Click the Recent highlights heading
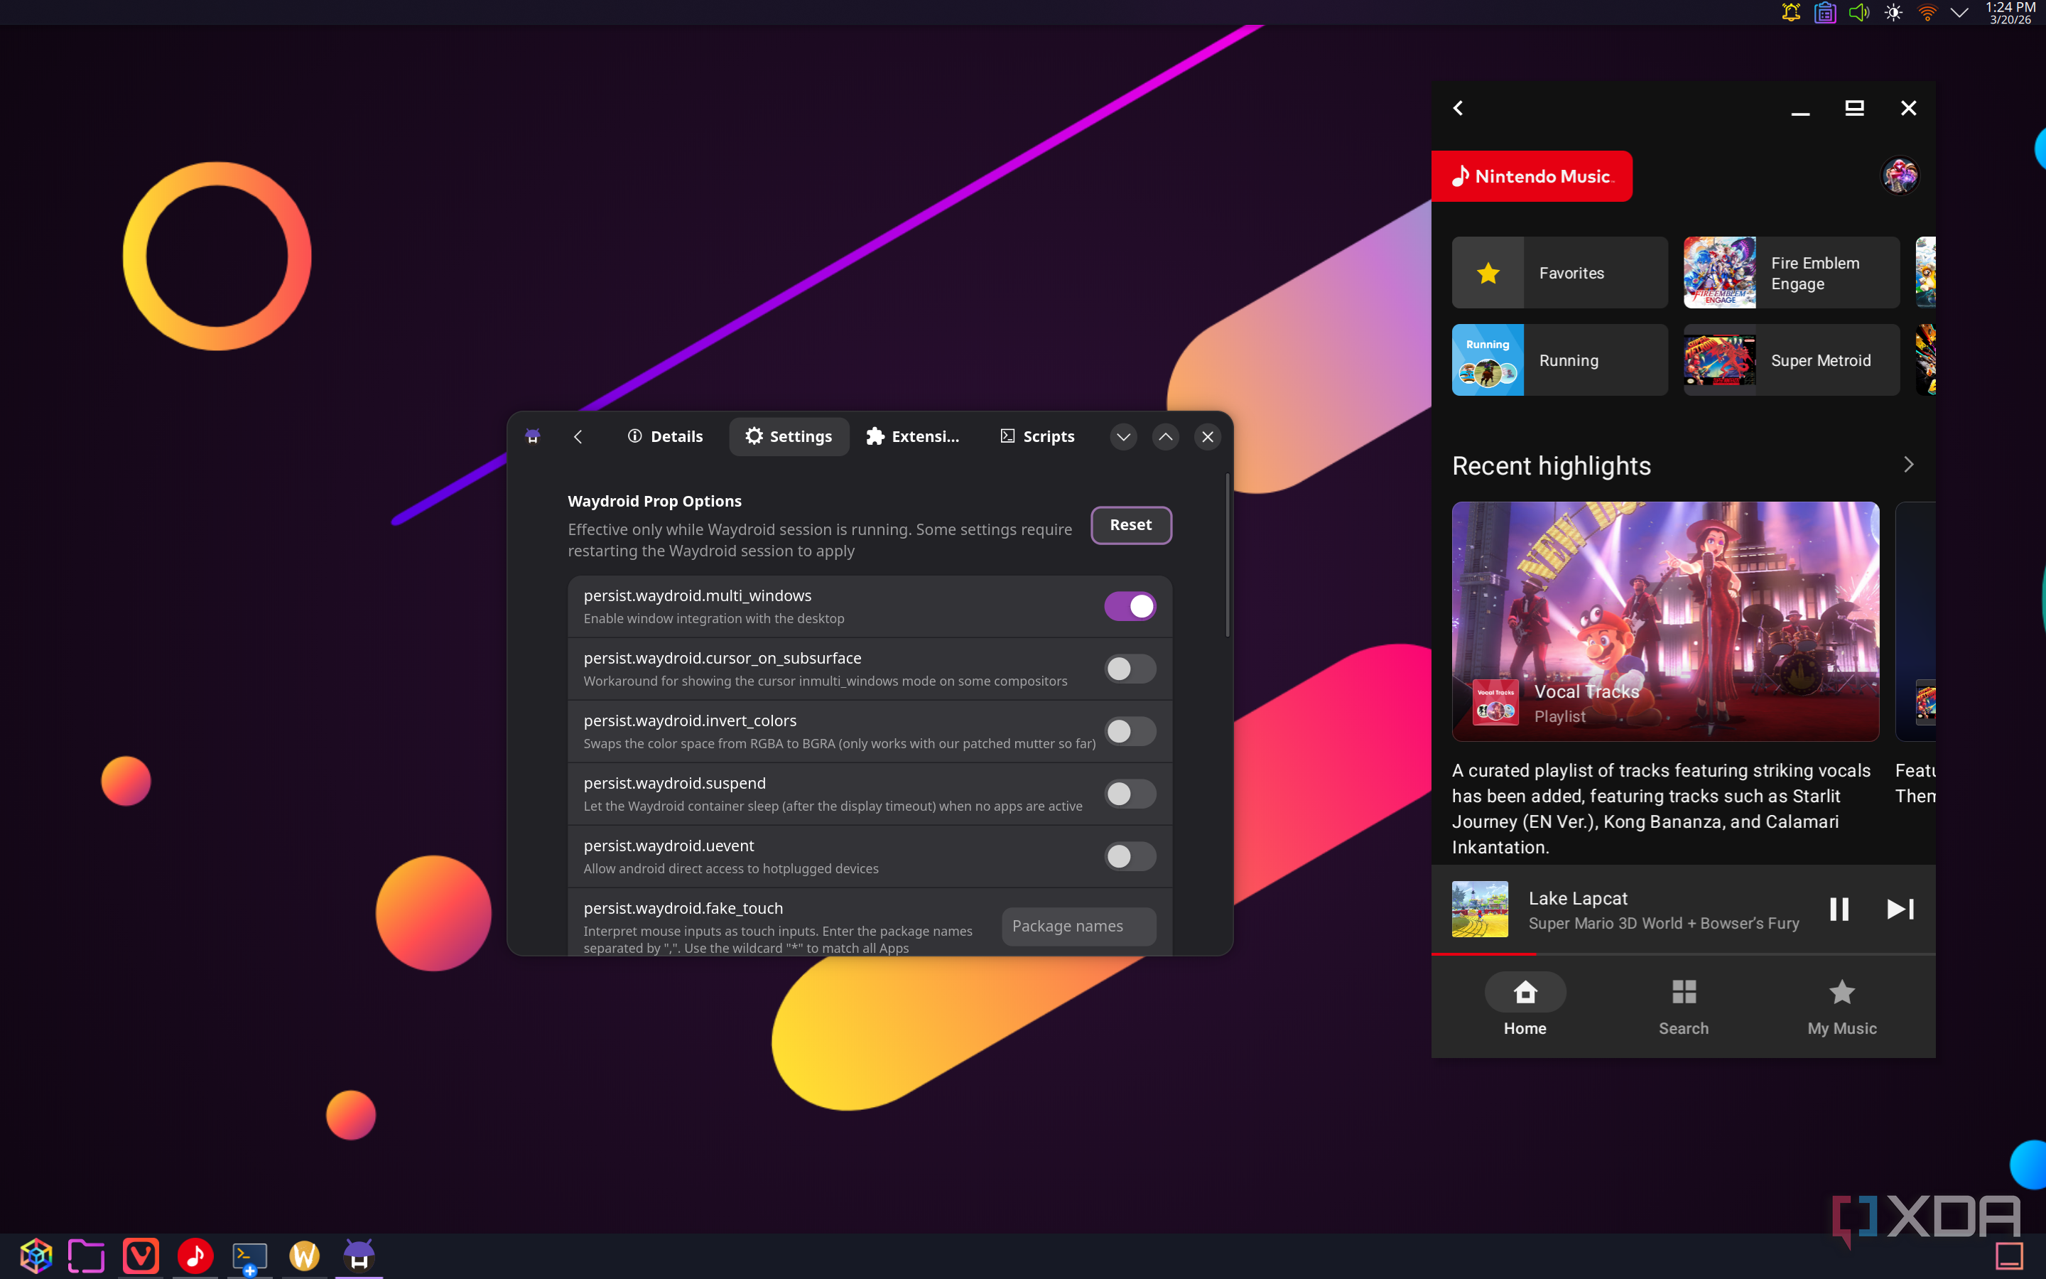Screen dimensions: 2046x1279 1552,466
